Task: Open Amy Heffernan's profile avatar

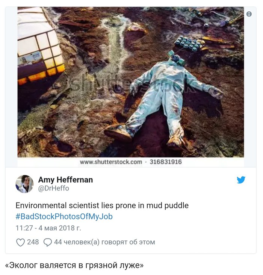Action: pos(24,184)
